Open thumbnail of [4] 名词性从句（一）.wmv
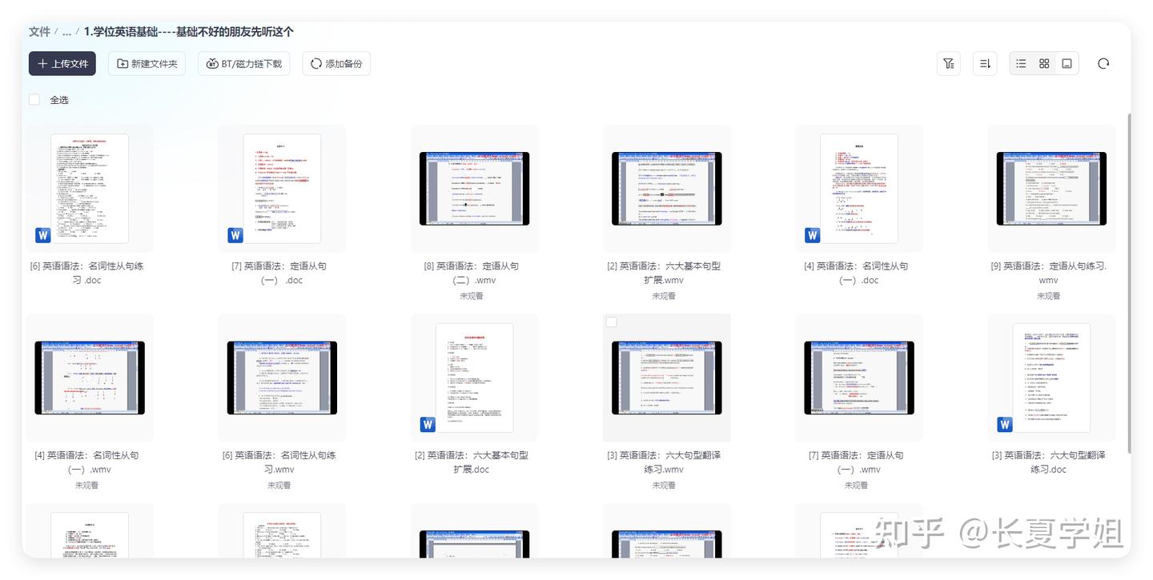The image size is (1153, 580). (x=90, y=378)
